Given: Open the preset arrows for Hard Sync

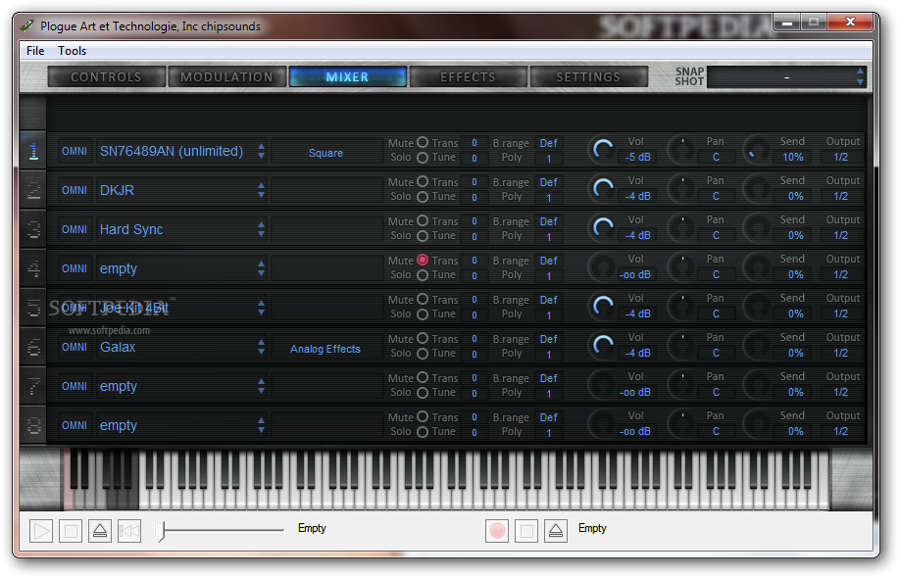Looking at the screenshot, I should tap(261, 229).
